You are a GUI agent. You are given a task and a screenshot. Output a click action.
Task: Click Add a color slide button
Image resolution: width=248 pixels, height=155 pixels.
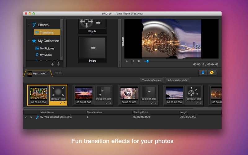[177, 80]
